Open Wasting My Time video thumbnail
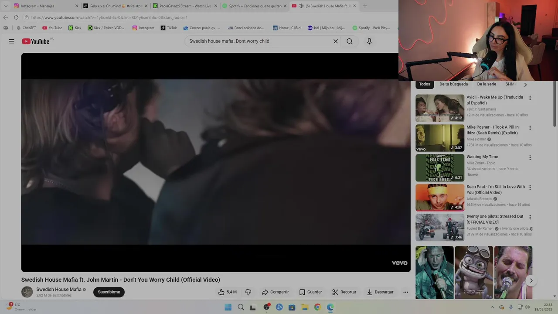 pyautogui.click(x=440, y=168)
